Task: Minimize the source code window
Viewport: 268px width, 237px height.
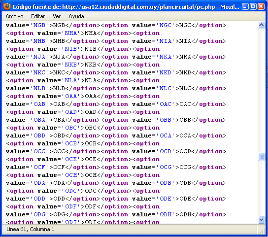Action: pos(245,7)
